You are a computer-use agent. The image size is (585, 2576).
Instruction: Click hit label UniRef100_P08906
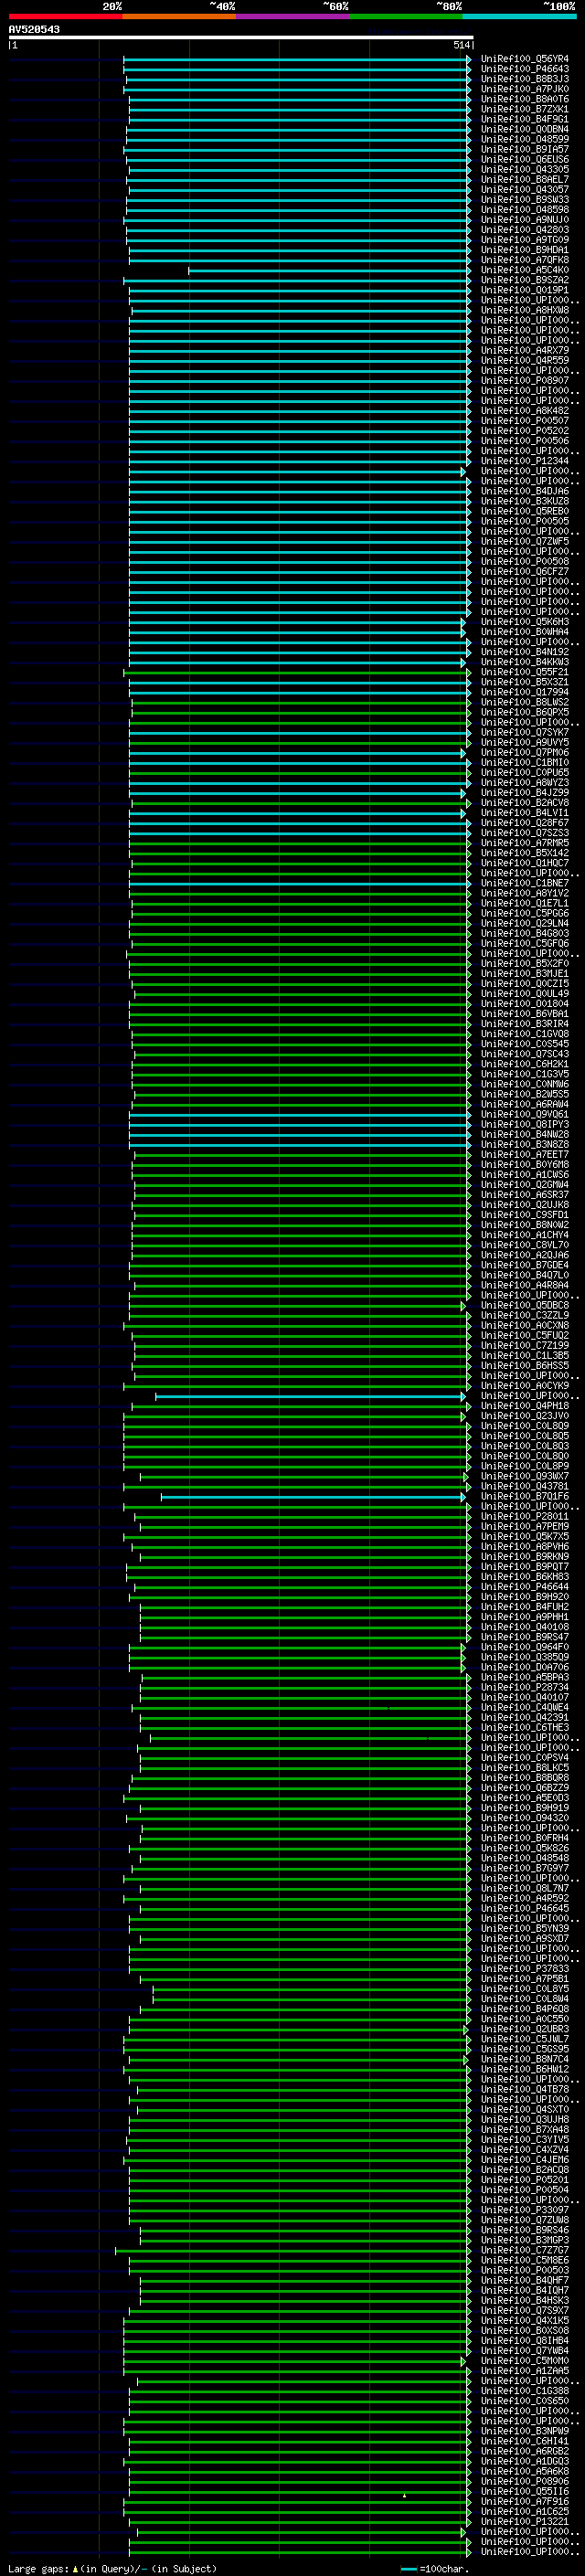[525, 2483]
